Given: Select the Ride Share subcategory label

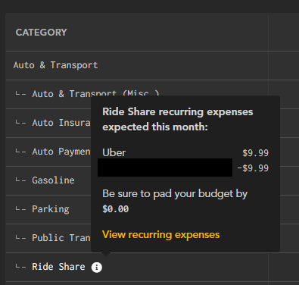Looking at the screenshot, I should pyautogui.click(x=58, y=267).
